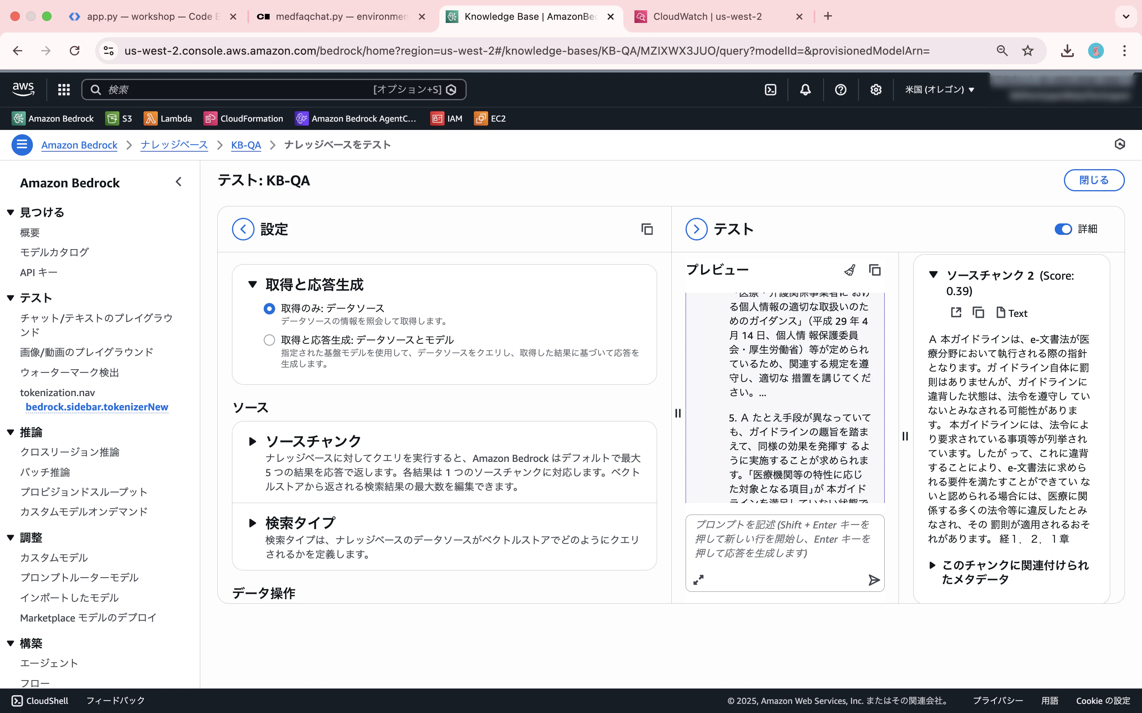The height and width of the screenshot is (713, 1142).
Task: Follow the ナレッジベース breadcrumb link
Action: click(174, 145)
